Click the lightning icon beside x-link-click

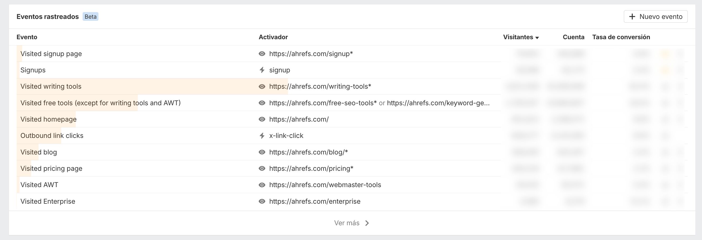pyautogui.click(x=262, y=135)
